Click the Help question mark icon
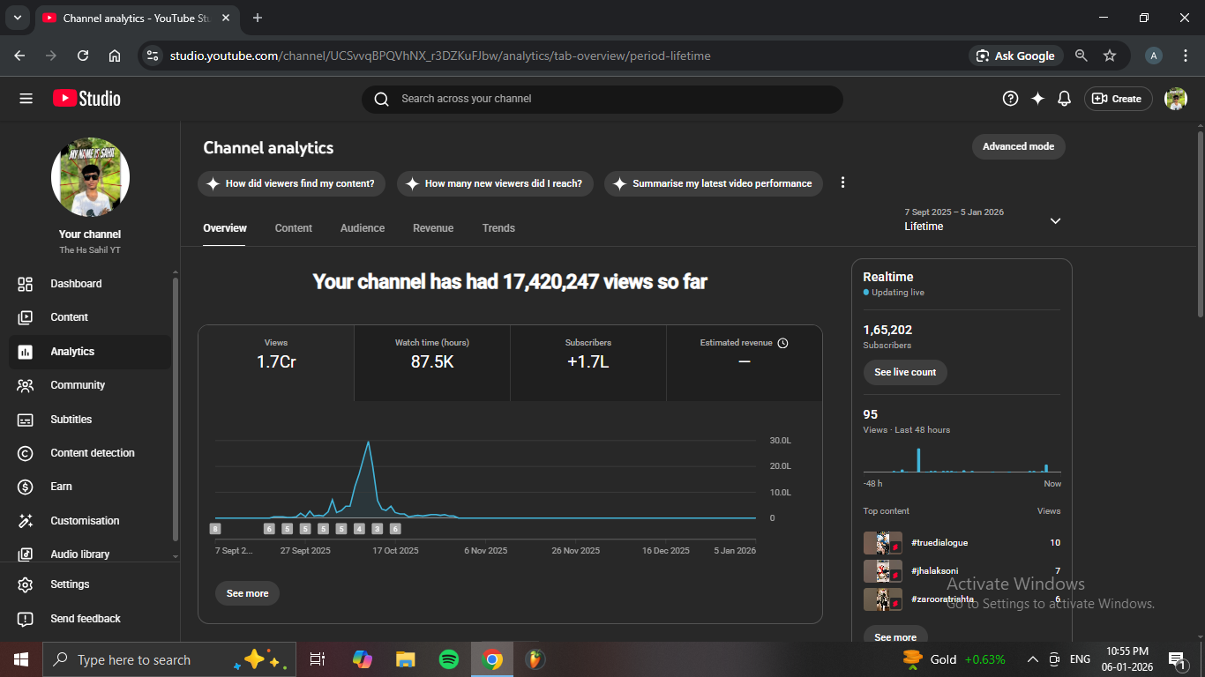 [x=1011, y=99]
